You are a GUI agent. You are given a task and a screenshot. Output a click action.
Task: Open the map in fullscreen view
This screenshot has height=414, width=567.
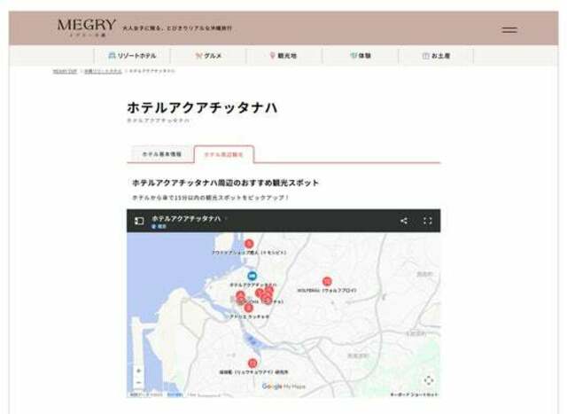click(428, 221)
